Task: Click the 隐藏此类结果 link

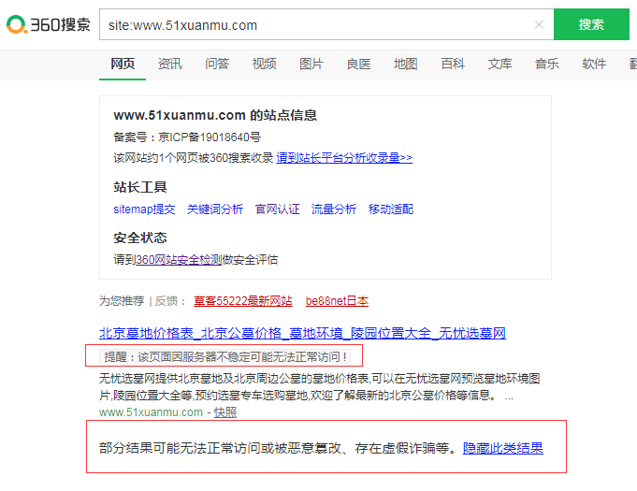Action: point(503,448)
